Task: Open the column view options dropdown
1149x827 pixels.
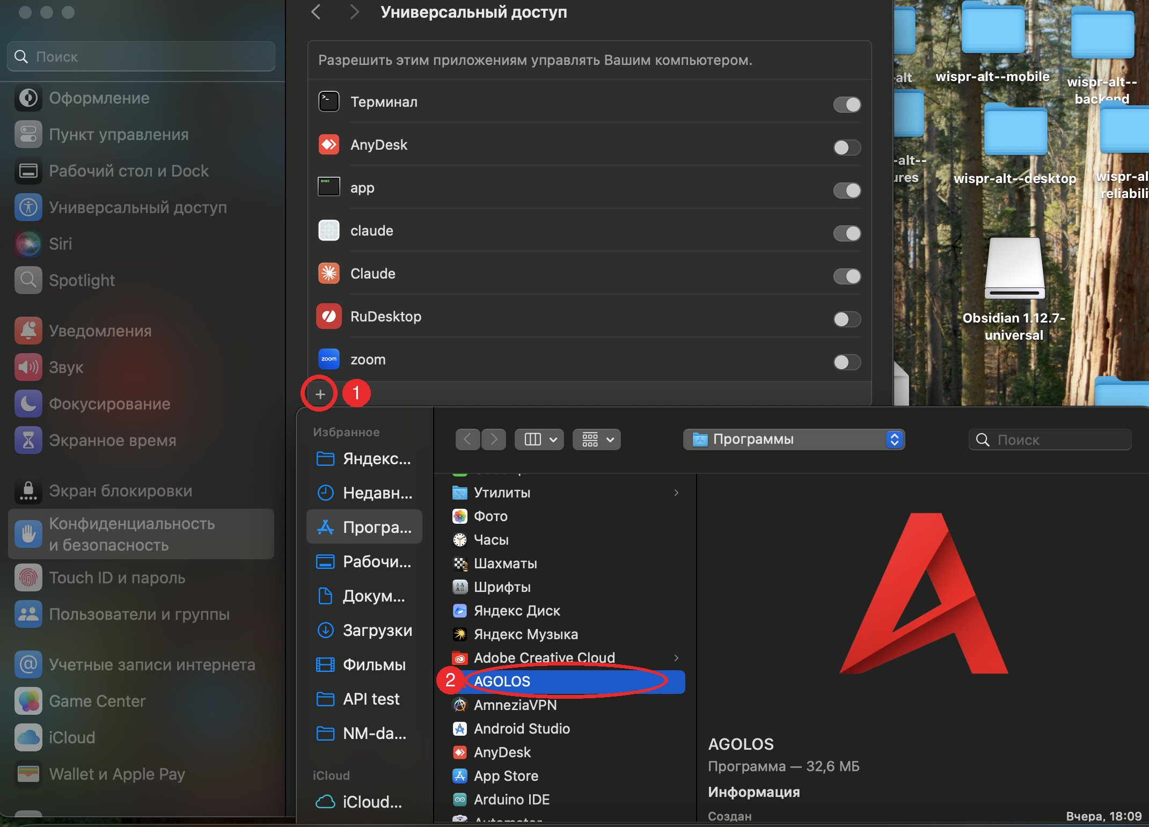Action: click(x=539, y=440)
